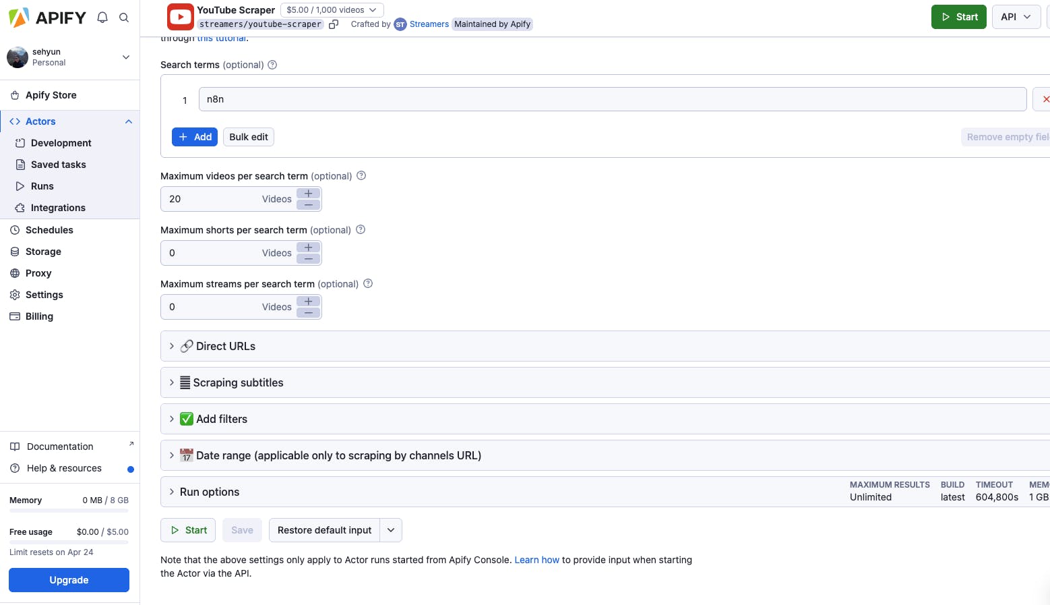Open Restore default input dropdown arrow
This screenshot has height=605, width=1050.
tap(391, 530)
